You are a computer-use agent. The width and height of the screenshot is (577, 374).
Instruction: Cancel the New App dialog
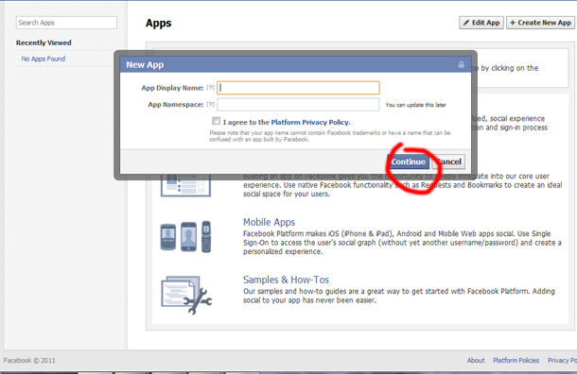coord(449,162)
